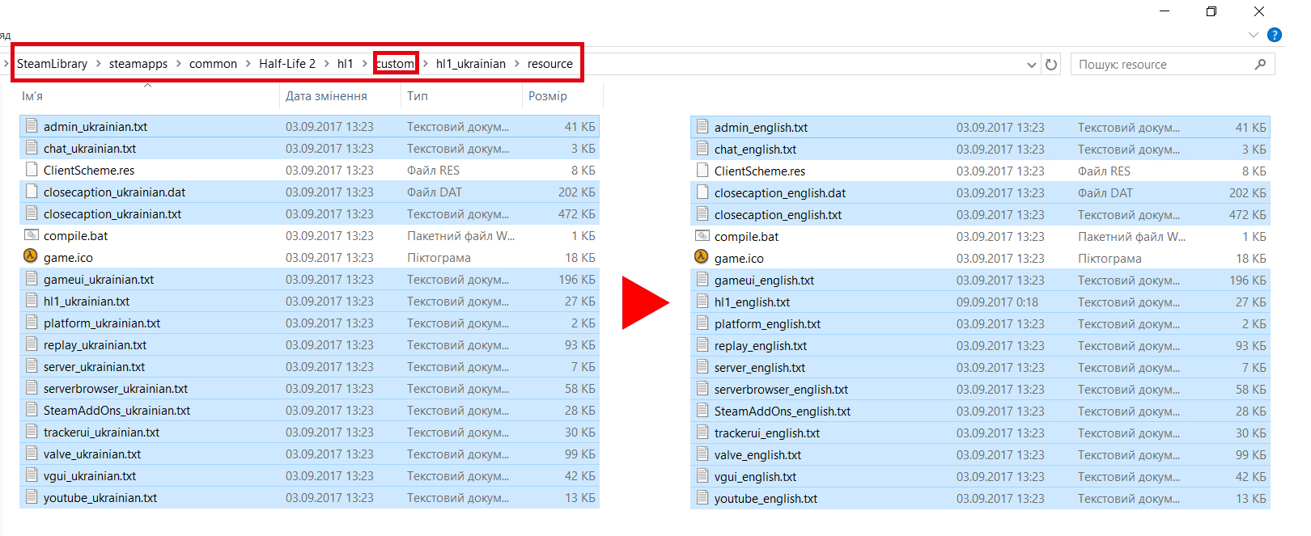Select the server_english.txt file name

click(760, 368)
